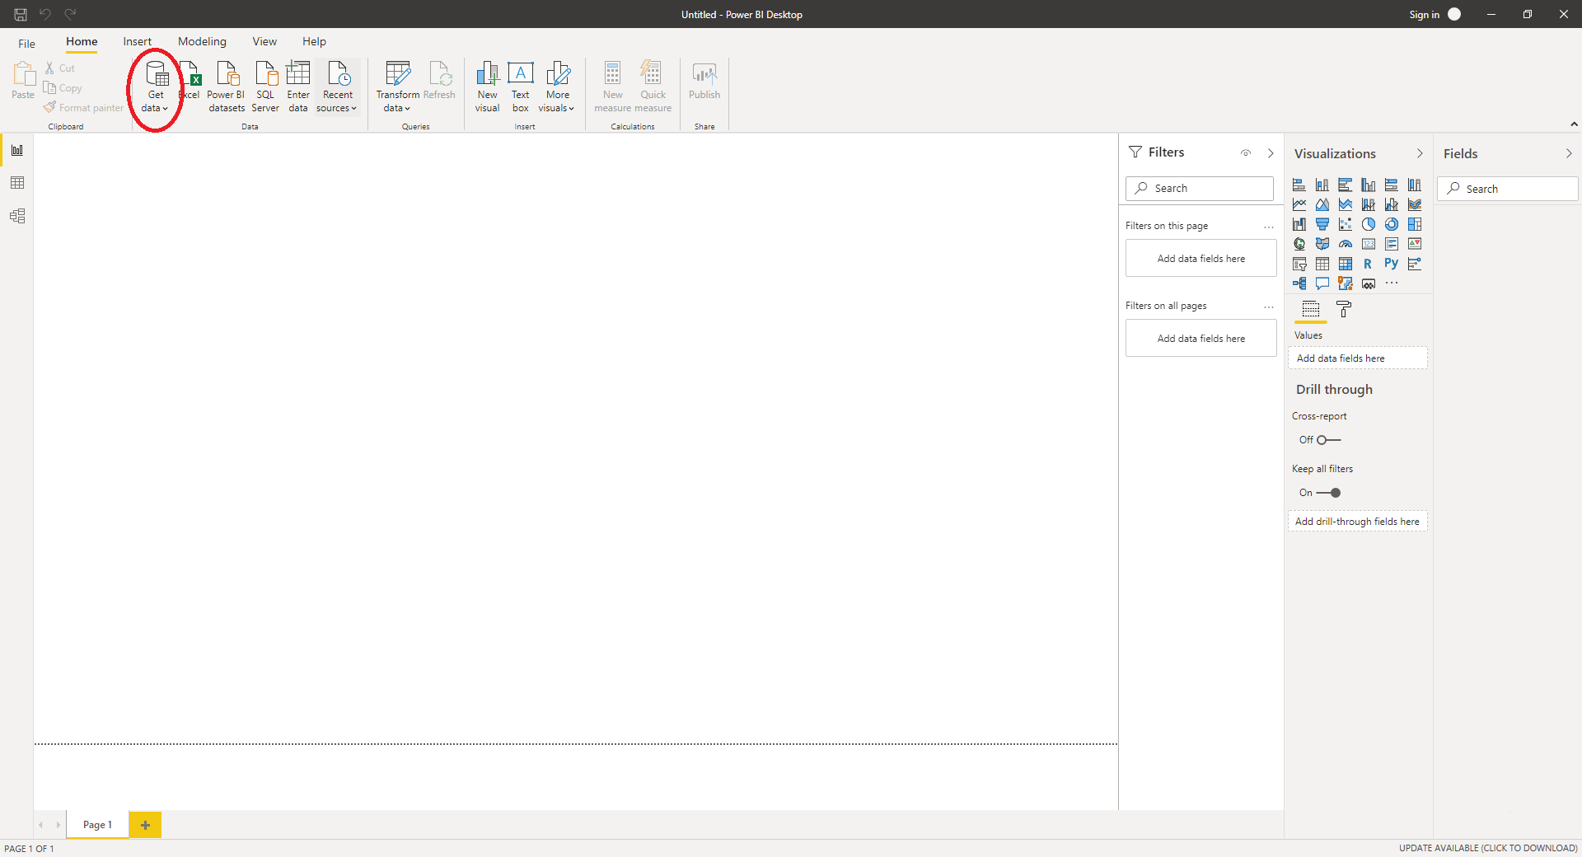Select the gauge visualization
Screen dimensions: 1582x857
click(1346, 244)
